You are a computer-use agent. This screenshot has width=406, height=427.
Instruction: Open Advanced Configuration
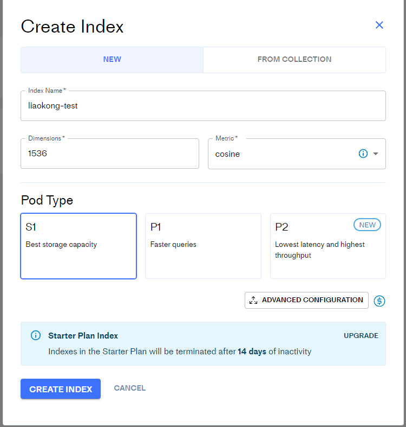(x=306, y=300)
